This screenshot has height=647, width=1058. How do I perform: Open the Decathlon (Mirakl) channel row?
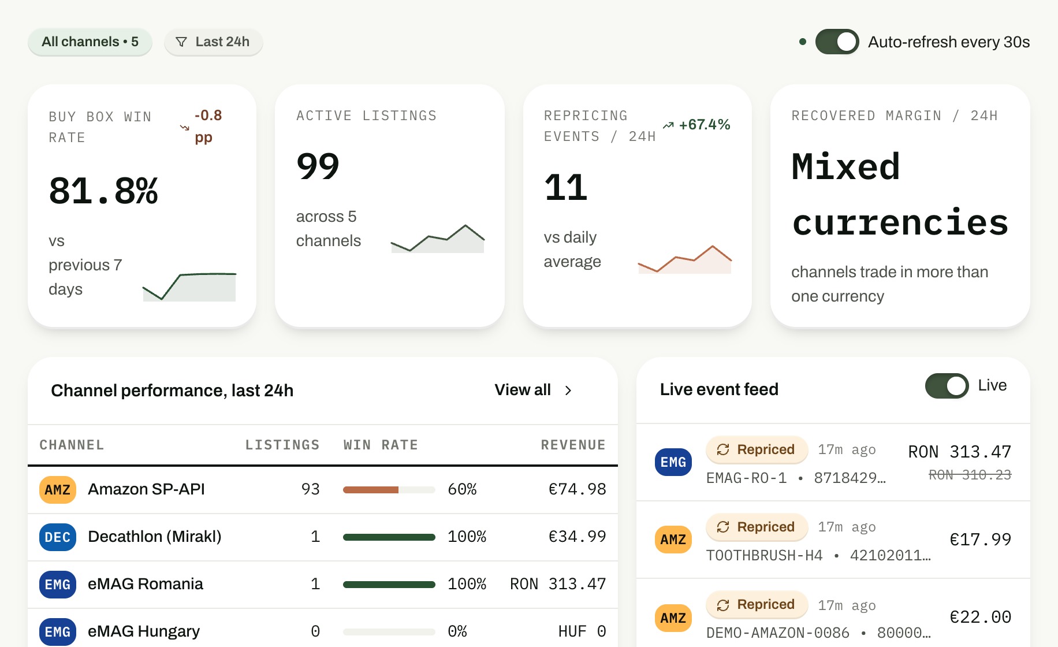pyautogui.click(x=323, y=537)
